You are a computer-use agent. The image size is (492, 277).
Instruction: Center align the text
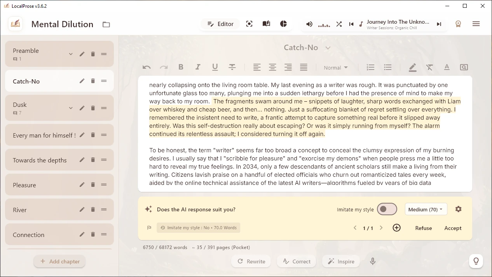coord(272,67)
